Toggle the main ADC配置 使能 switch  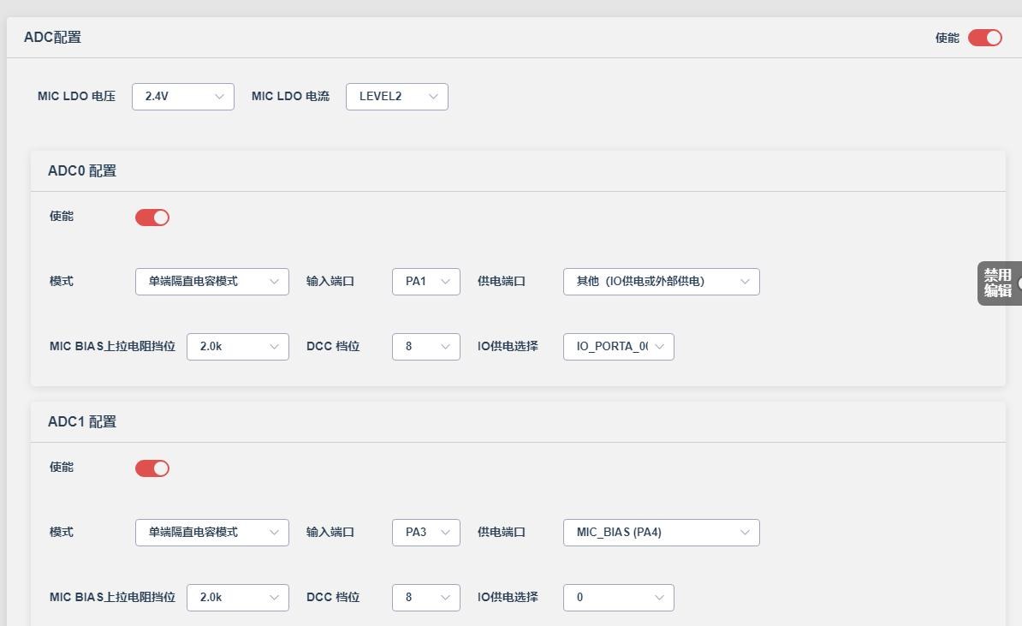click(x=984, y=38)
